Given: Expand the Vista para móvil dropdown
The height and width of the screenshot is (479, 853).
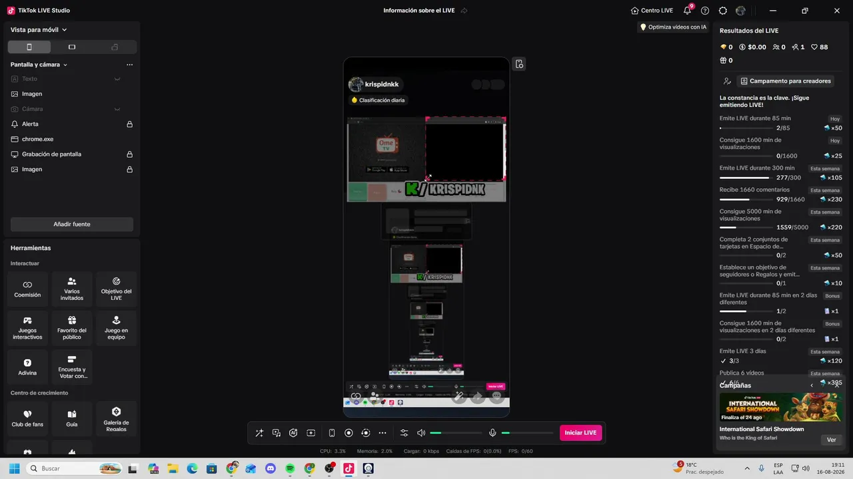Looking at the screenshot, I should 39,30.
